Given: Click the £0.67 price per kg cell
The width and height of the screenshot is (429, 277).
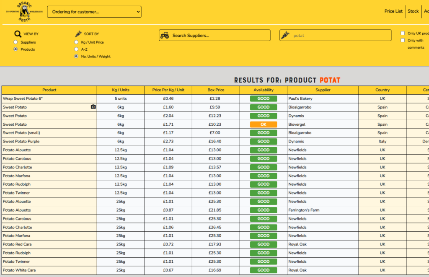Looking at the screenshot, I should (x=168, y=270).
